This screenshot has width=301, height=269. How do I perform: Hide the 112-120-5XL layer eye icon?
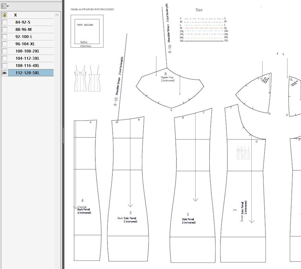coord(5,73)
